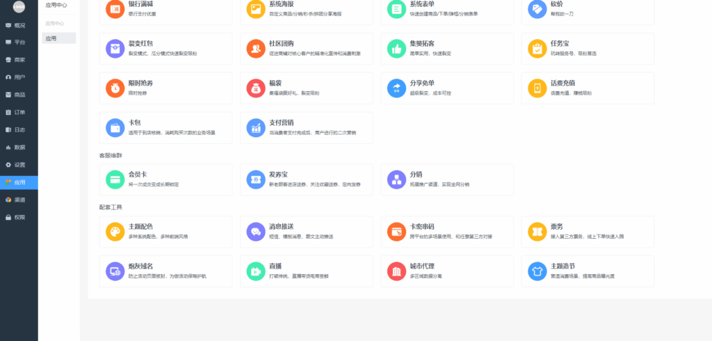Go to 设置 in the sidebar
The width and height of the screenshot is (712, 341).
19,165
